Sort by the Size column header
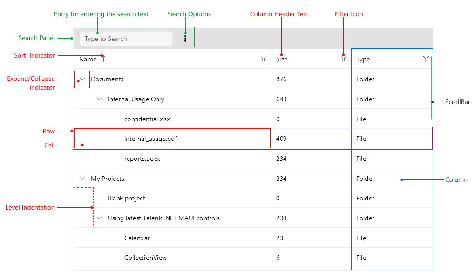The width and height of the screenshot is (475, 278). (282, 59)
